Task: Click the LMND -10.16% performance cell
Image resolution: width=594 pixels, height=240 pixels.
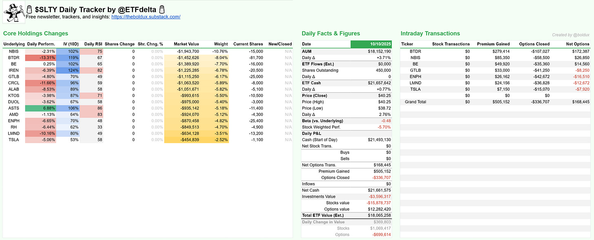Action: (41, 133)
